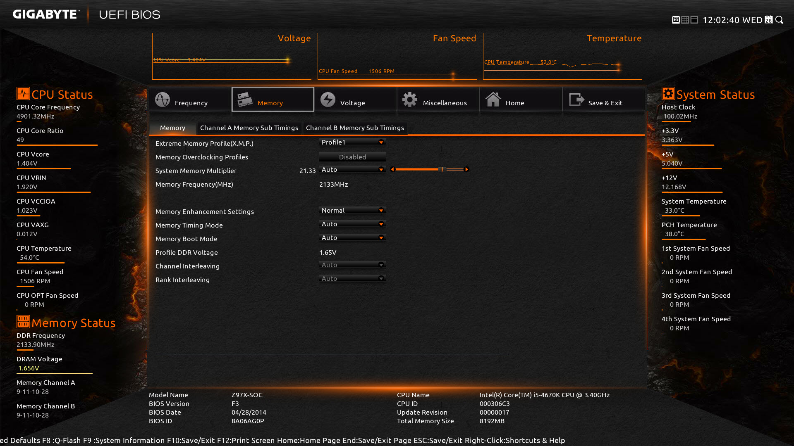Open the Rank Interleaving dropdown

coord(353,278)
